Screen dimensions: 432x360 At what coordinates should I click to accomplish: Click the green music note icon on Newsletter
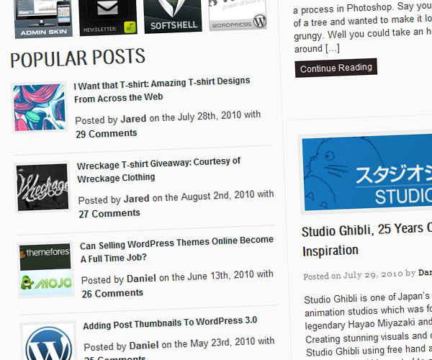pyautogui.click(x=130, y=27)
